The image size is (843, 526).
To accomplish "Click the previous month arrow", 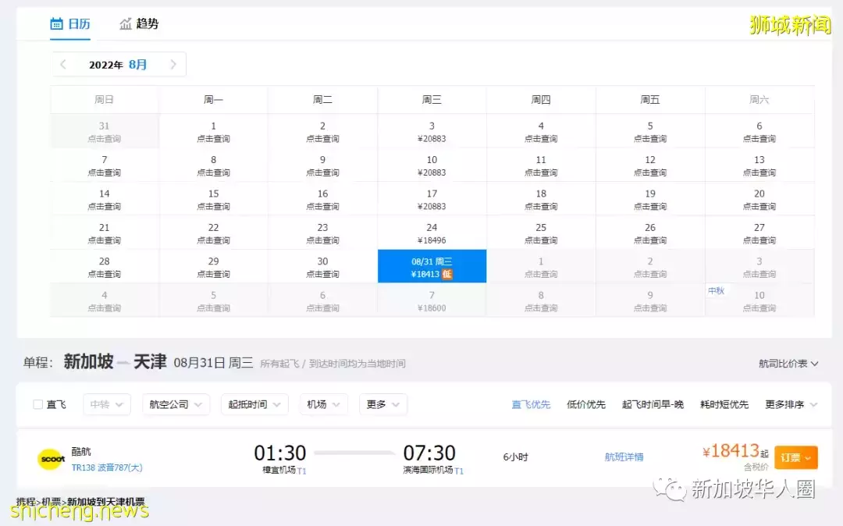I will click(x=62, y=65).
